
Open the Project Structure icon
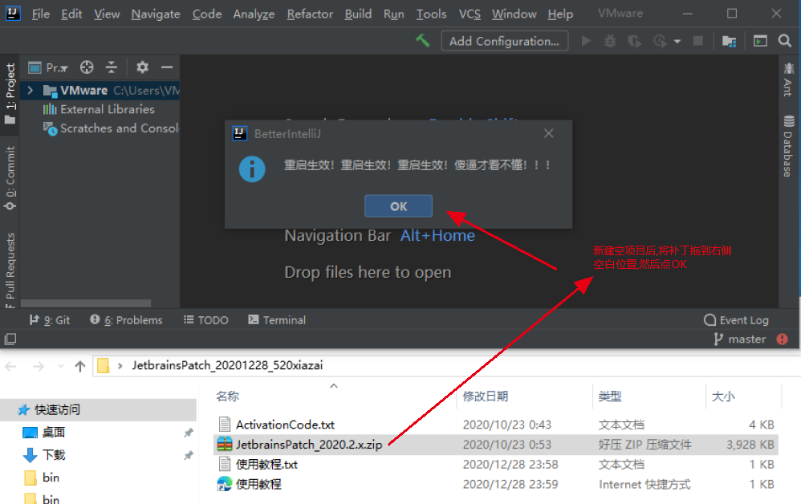coord(729,41)
